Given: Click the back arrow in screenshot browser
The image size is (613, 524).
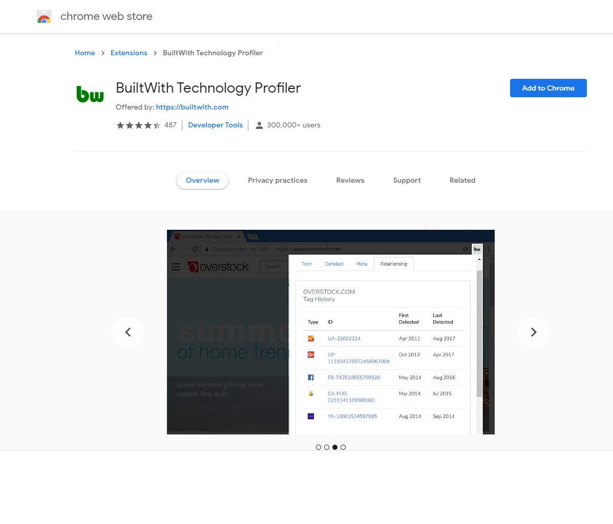Looking at the screenshot, I should tap(173, 249).
